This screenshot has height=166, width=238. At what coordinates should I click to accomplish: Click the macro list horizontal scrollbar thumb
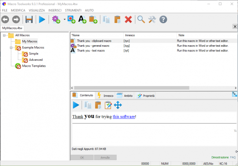(132, 88)
